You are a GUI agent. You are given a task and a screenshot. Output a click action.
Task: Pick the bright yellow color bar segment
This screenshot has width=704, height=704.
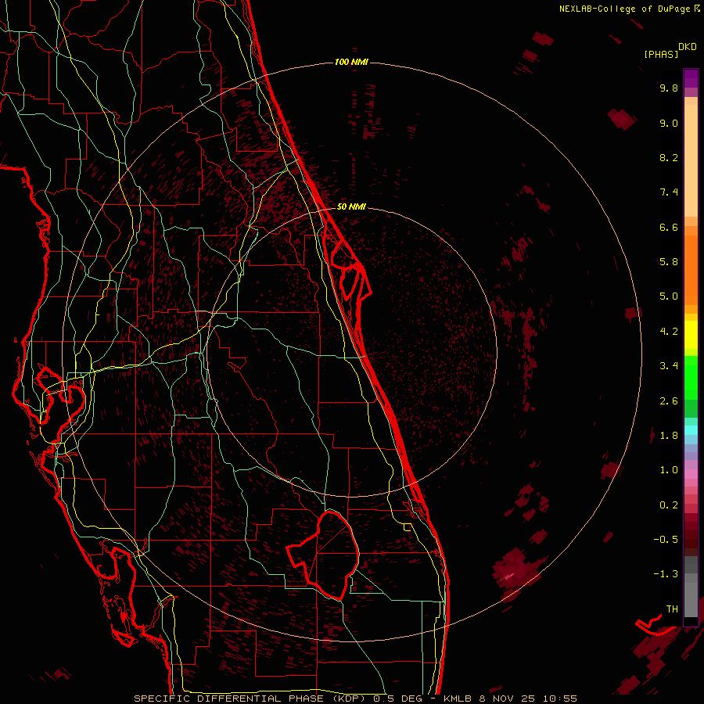tap(691, 335)
